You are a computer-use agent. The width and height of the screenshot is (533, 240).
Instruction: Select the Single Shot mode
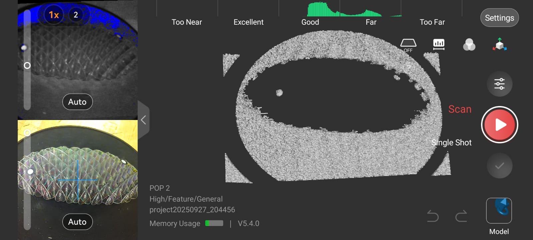click(x=451, y=143)
